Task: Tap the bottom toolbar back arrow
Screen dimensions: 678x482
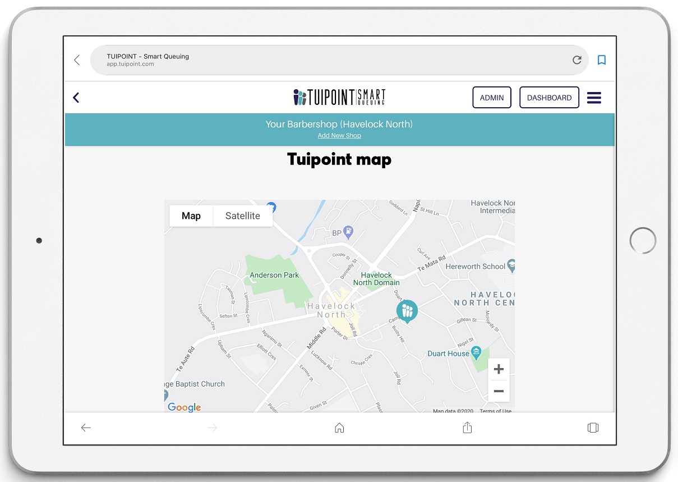Action: pyautogui.click(x=86, y=428)
